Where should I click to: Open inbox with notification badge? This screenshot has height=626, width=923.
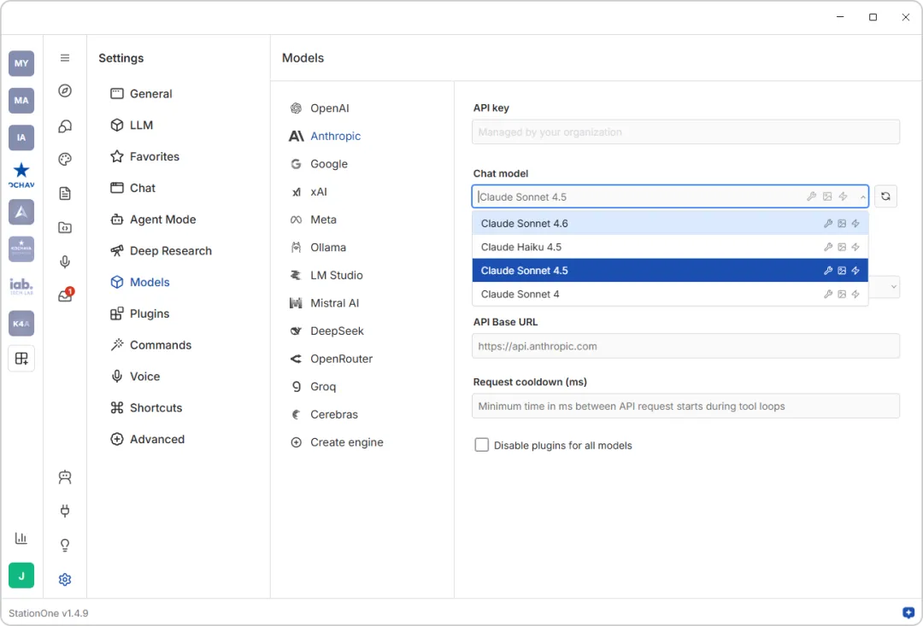coord(65,295)
